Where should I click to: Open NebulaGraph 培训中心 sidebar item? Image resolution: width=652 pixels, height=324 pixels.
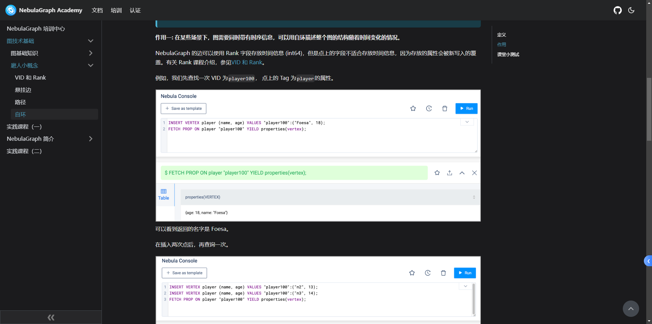pos(36,29)
